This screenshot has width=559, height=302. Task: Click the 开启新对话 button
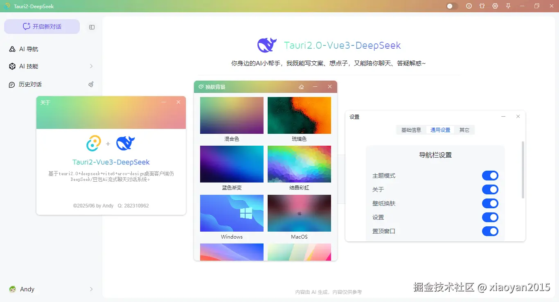[42, 26]
